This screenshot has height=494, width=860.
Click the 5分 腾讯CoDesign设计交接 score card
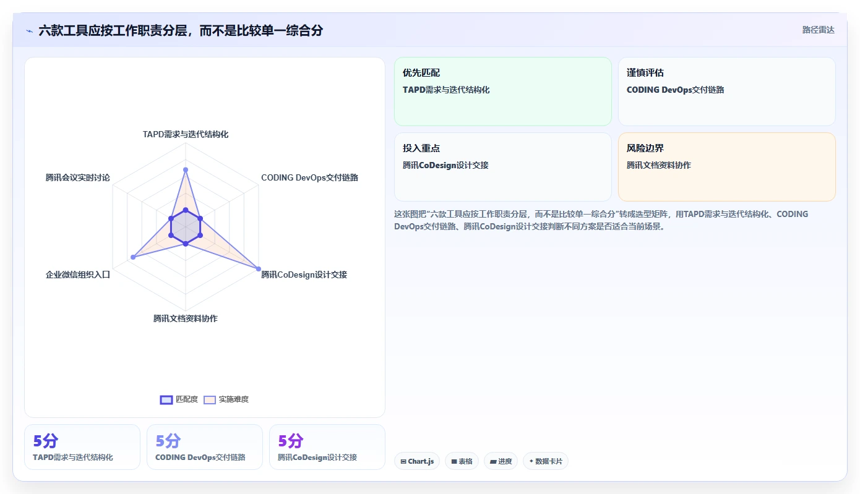tap(327, 447)
